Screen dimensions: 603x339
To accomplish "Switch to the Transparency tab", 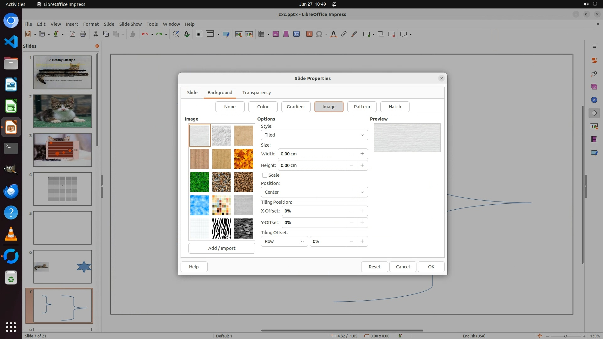I will click(256, 93).
